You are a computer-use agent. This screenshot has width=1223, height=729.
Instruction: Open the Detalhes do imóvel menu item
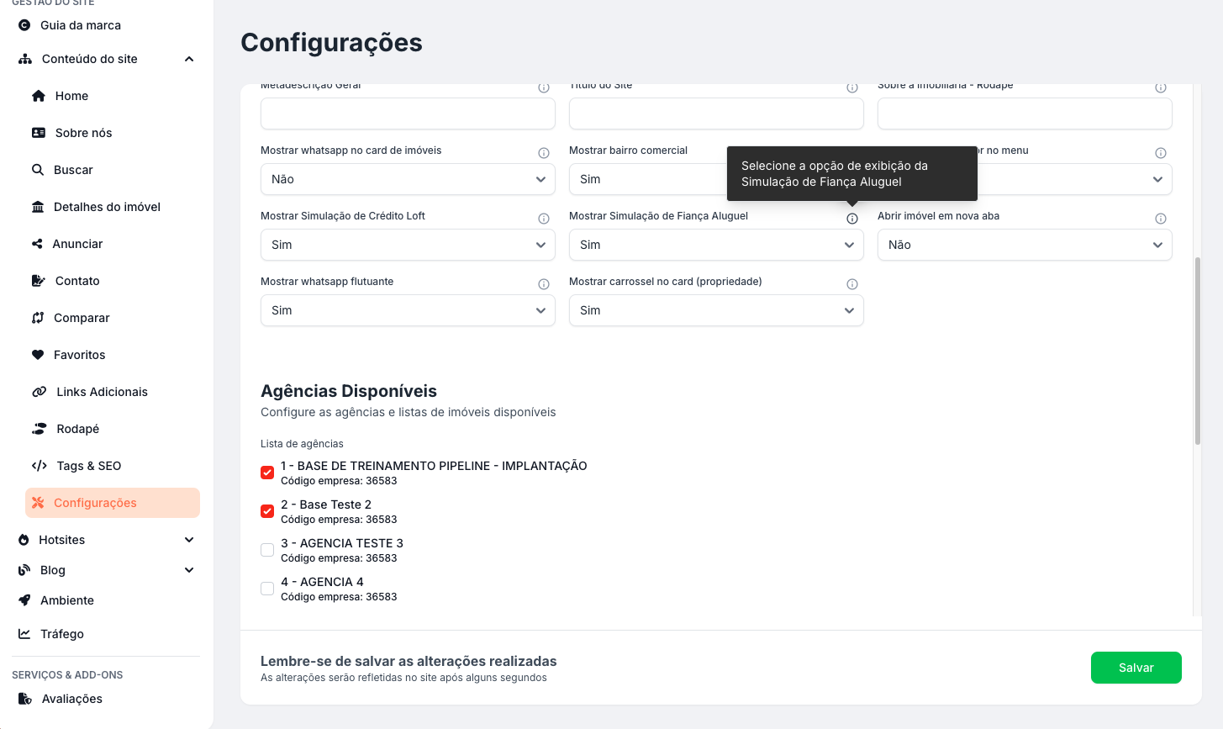tap(107, 207)
